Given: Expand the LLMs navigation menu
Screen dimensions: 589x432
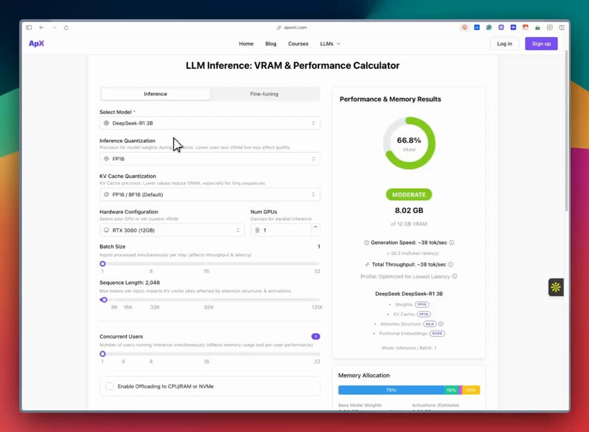Looking at the screenshot, I should pos(330,44).
